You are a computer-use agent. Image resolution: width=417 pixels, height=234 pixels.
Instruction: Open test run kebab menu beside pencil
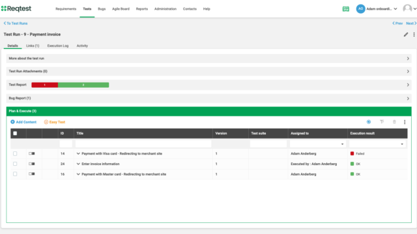[x=414, y=34]
